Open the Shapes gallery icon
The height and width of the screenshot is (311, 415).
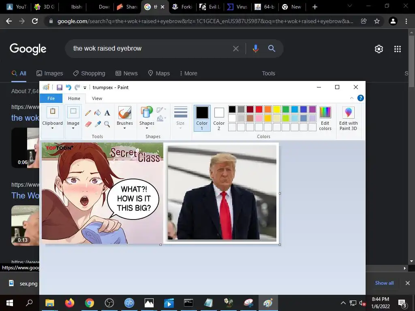(147, 113)
